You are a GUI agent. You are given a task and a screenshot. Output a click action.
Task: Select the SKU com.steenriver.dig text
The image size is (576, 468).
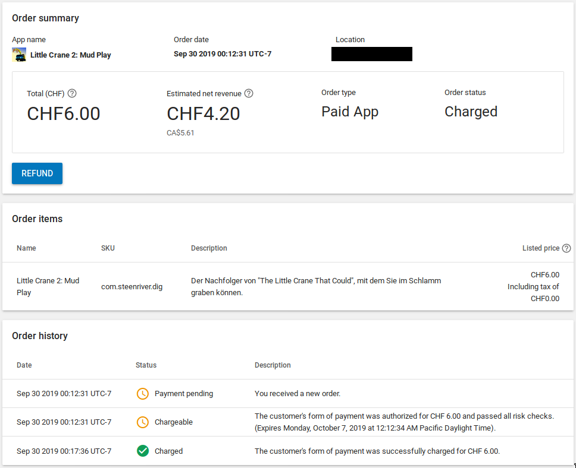132,287
